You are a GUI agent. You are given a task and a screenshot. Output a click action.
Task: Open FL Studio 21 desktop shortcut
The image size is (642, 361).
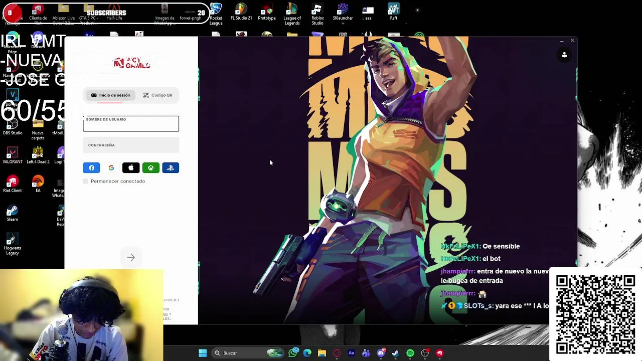tap(241, 12)
